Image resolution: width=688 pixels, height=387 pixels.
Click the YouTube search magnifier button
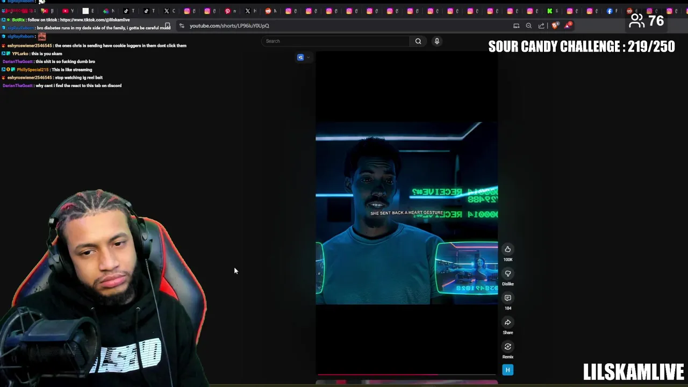[x=418, y=41]
